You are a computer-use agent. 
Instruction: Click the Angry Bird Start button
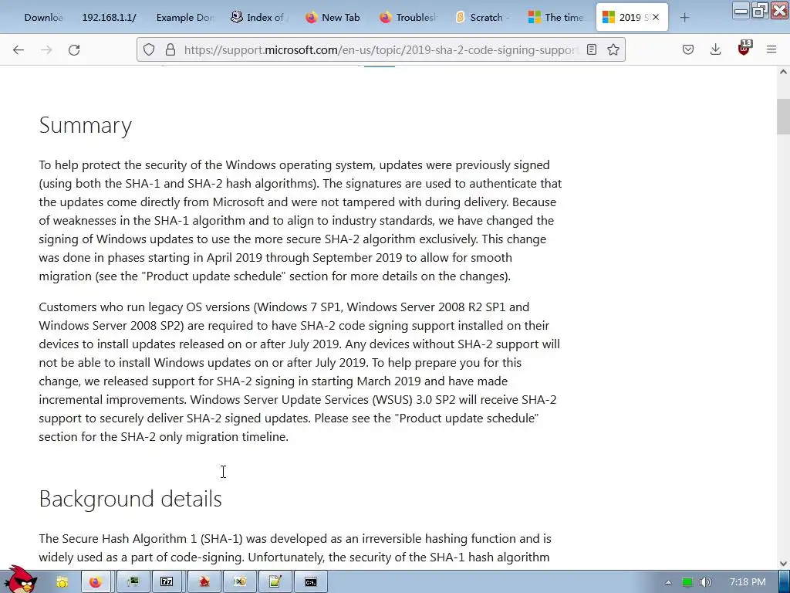coord(20,580)
